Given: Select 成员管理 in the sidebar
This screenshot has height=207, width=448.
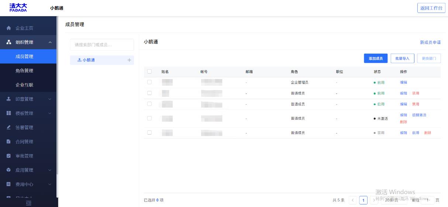Looking at the screenshot, I should pos(28,57).
